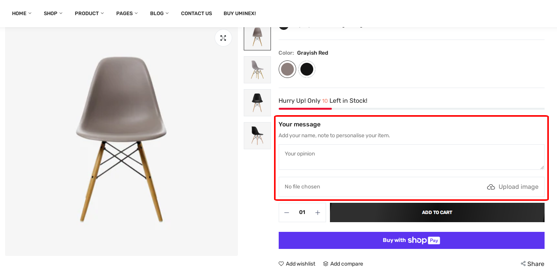Click the cloud upload icon

point(491,187)
